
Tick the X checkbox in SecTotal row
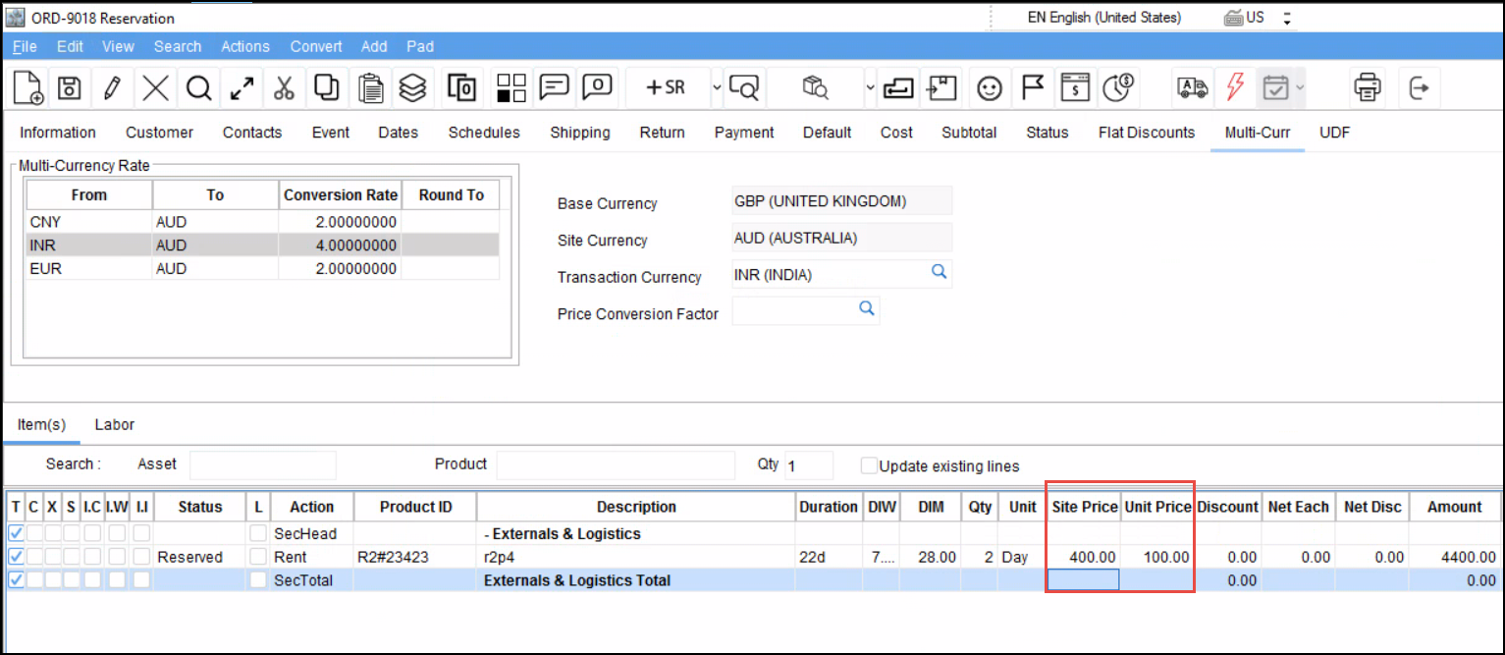[52, 580]
